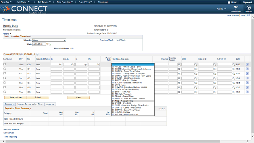The image size is (254, 143).
Task: Open the NavBar compass icon
Action: (x=248, y=8)
